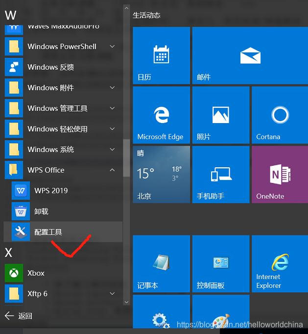
Task: Expand the Windows 管理工具 chevron
Action: point(112,108)
